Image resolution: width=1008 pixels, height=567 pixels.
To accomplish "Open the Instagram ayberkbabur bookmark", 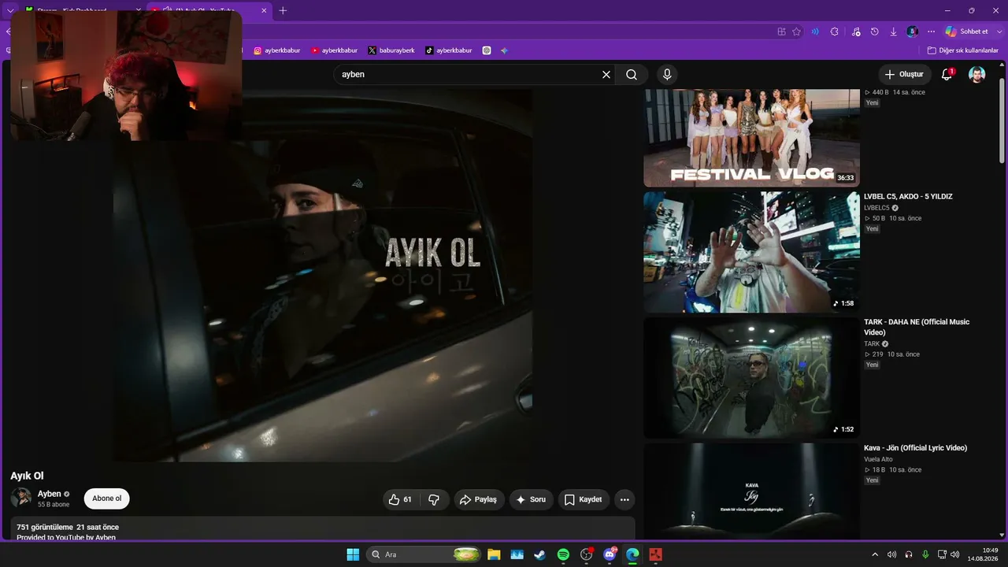I will (276, 50).
